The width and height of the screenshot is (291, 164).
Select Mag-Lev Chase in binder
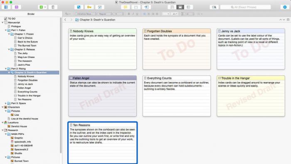point(26,57)
